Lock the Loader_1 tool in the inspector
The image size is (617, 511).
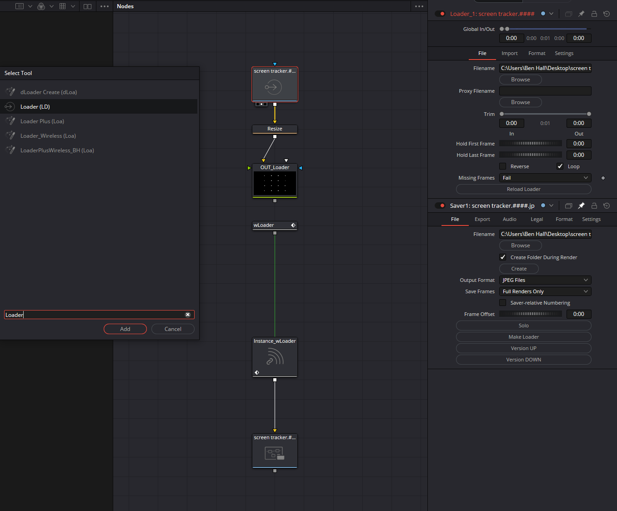click(594, 14)
